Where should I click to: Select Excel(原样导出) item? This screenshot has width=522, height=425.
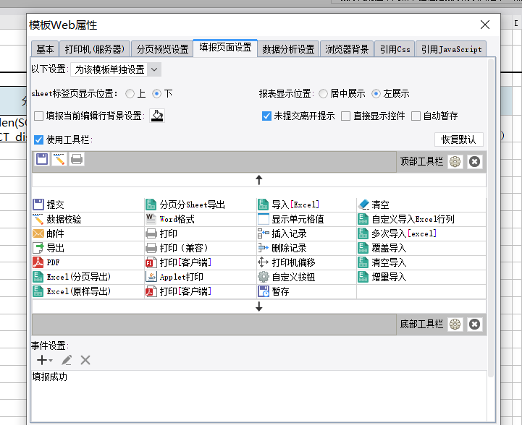tap(88, 291)
